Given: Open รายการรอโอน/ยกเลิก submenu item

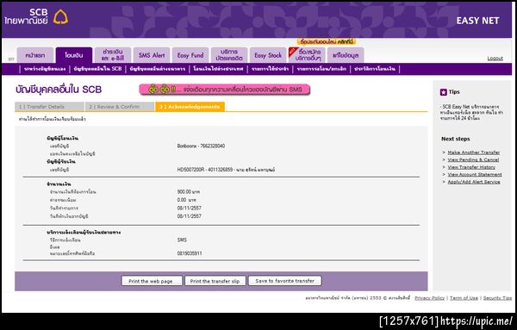Looking at the screenshot, I should pyautogui.click(x=321, y=69).
